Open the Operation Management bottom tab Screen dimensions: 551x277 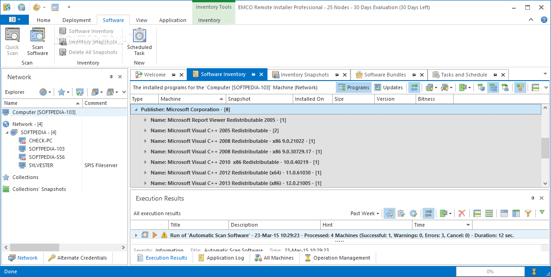337,258
